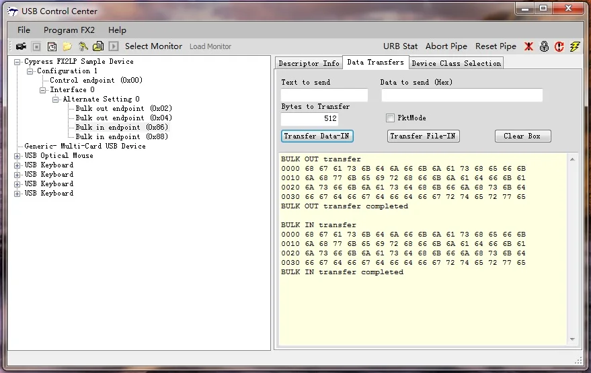Expand the USB Optical Mouse node
The height and width of the screenshot is (373, 591).
pyautogui.click(x=17, y=156)
